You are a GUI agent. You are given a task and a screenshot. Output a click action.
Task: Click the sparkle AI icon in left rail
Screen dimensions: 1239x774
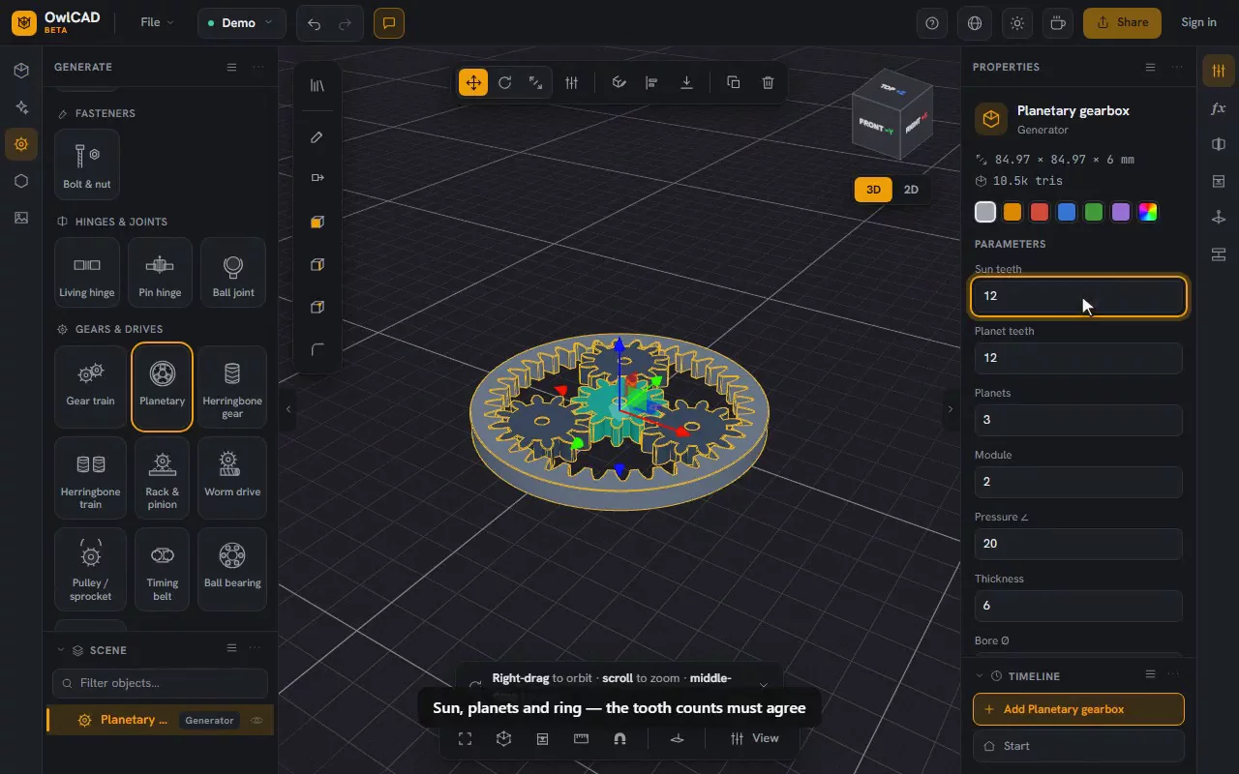[x=21, y=107]
